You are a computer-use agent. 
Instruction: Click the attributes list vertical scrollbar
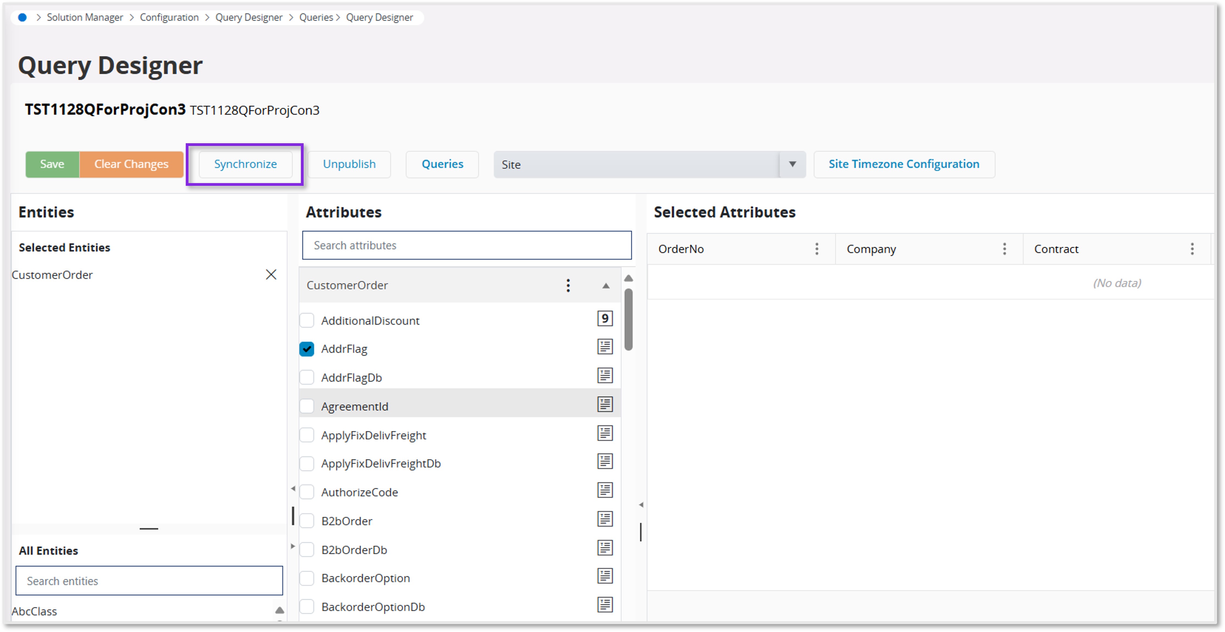click(x=628, y=319)
